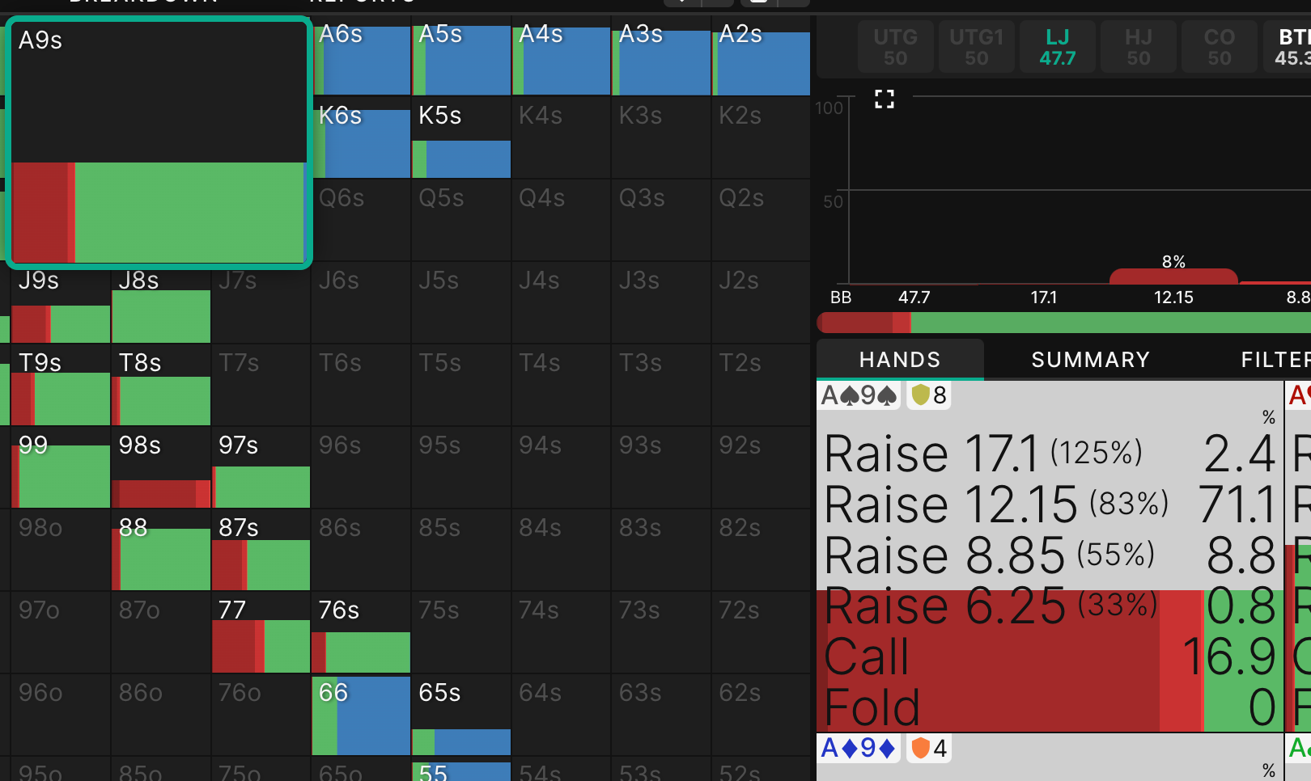Select the 97s hand cell
This screenshot has height=781, width=1311.
261,468
